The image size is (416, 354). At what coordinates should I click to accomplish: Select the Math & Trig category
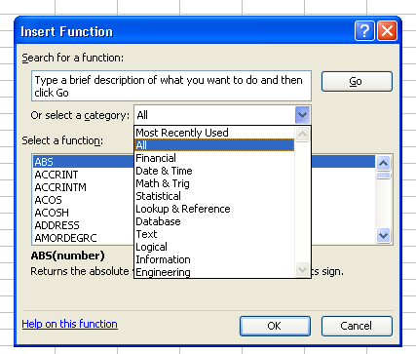coord(214,183)
